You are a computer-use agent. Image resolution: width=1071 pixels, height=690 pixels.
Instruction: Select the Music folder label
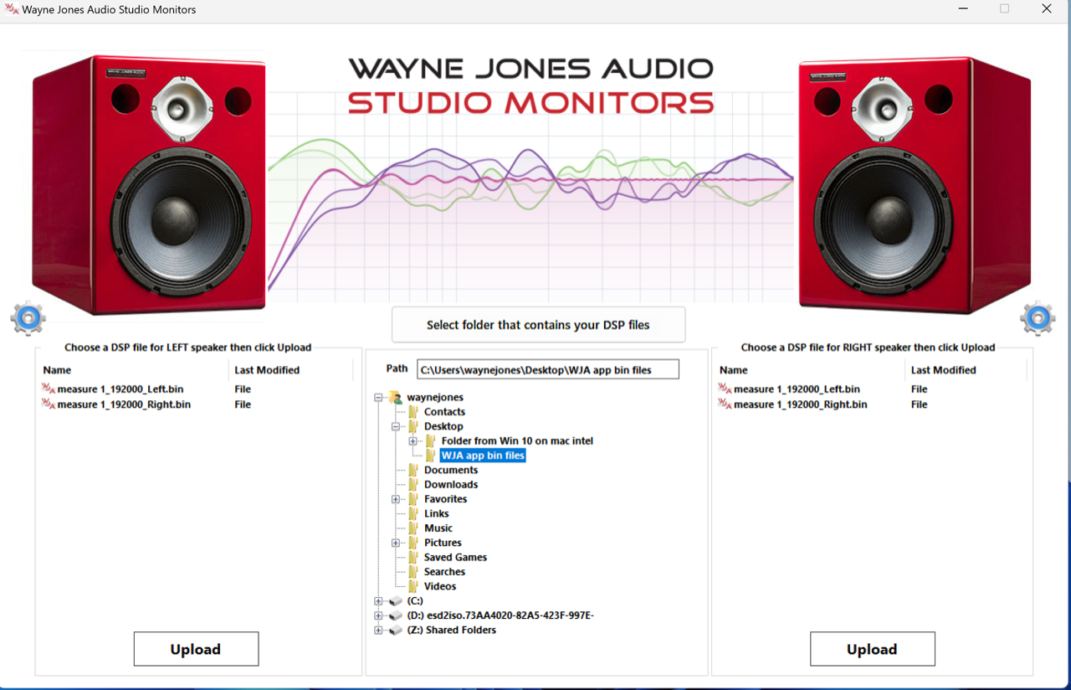pos(438,528)
